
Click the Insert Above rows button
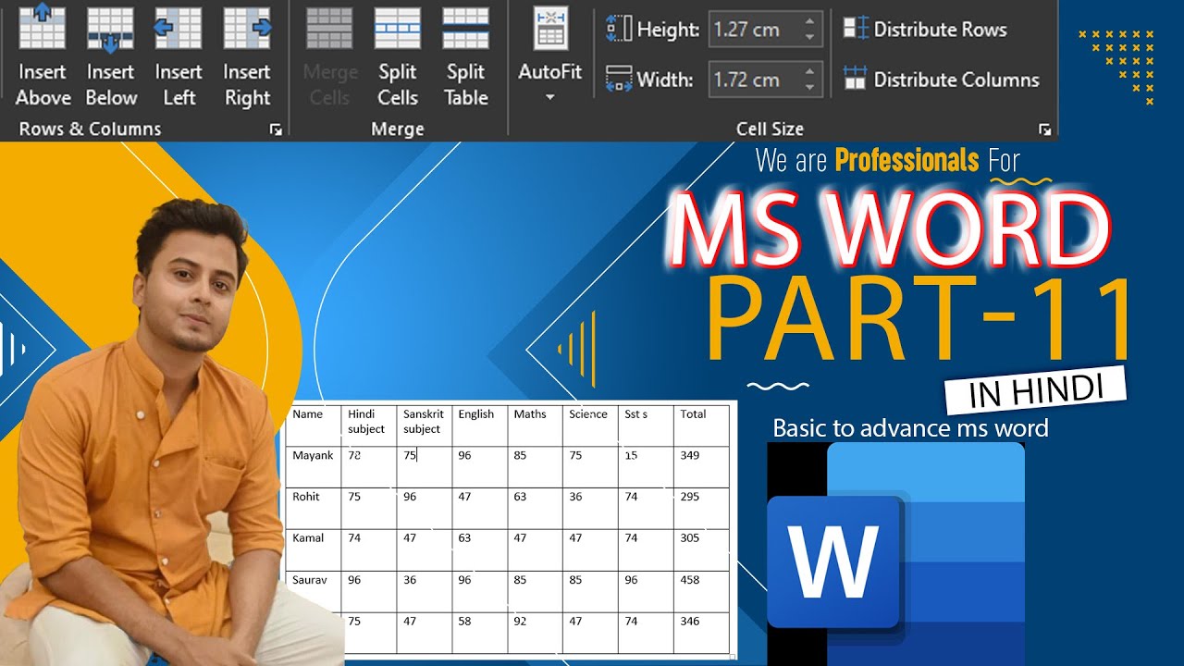43,55
